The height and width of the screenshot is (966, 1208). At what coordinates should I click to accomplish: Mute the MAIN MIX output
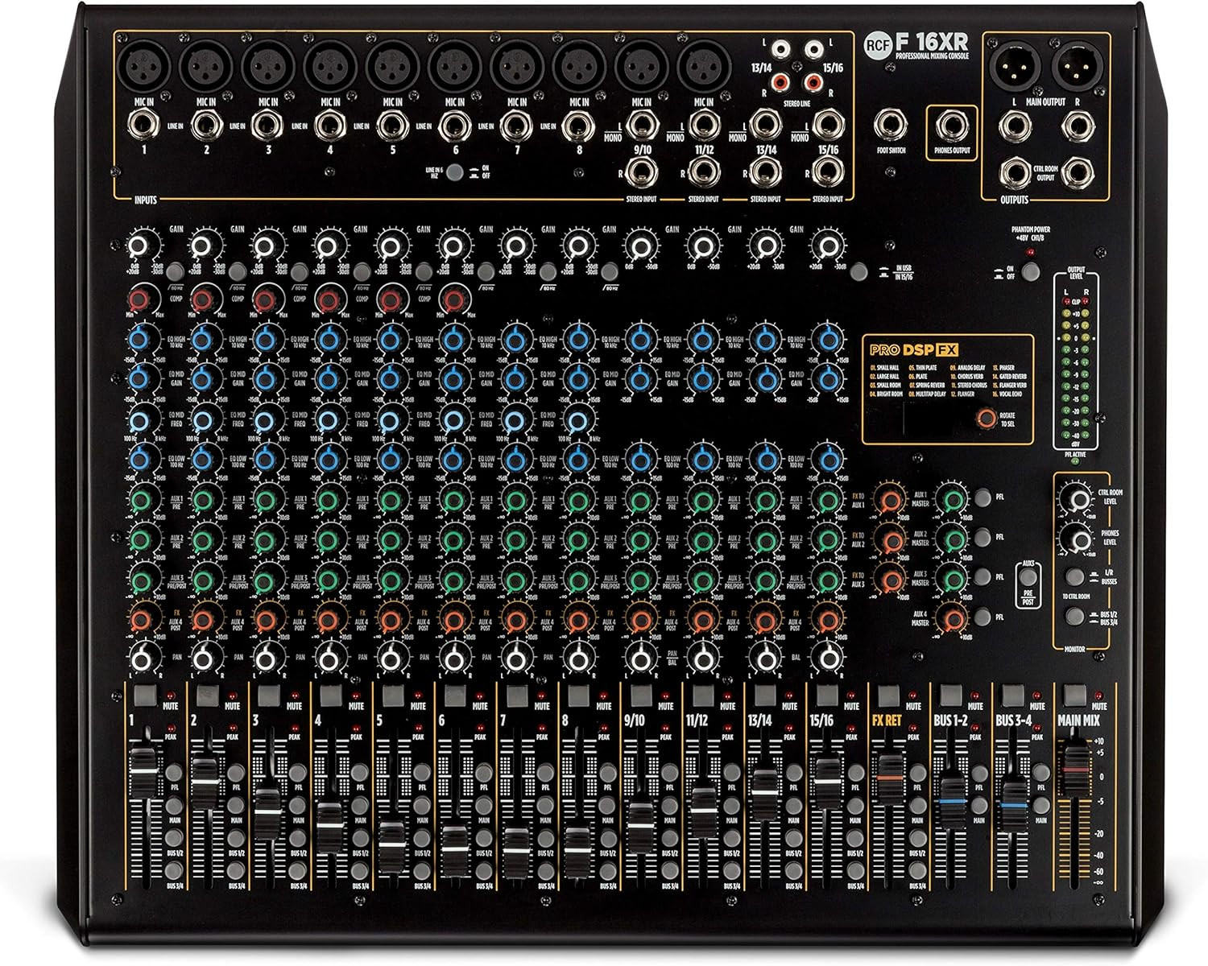click(1075, 696)
